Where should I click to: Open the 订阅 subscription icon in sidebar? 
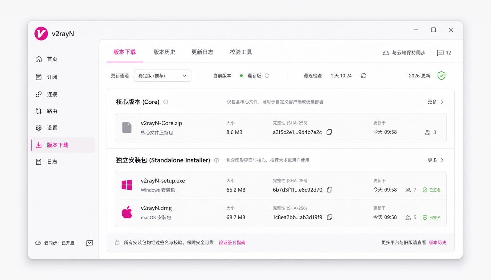tap(38, 77)
